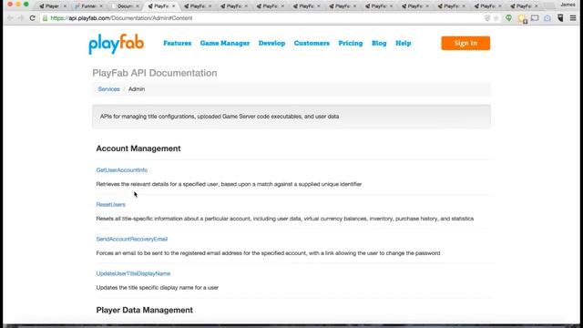Click the shield icon in the address bar
The image size is (583, 328).
[487, 18]
